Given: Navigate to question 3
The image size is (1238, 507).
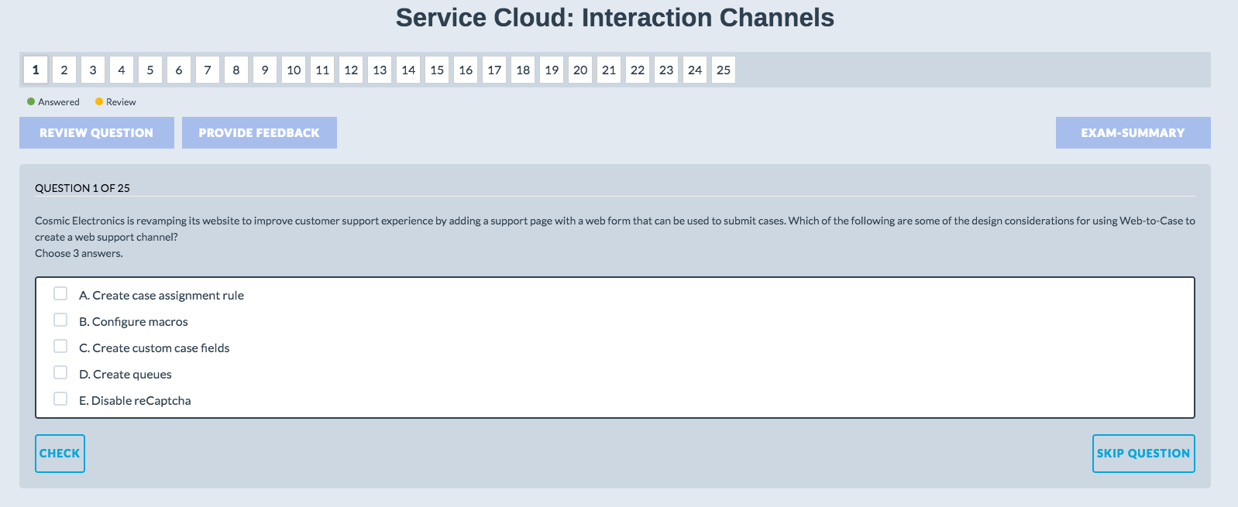Looking at the screenshot, I should click(93, 70).
